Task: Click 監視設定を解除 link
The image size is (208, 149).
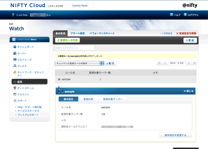Action: 186,33
